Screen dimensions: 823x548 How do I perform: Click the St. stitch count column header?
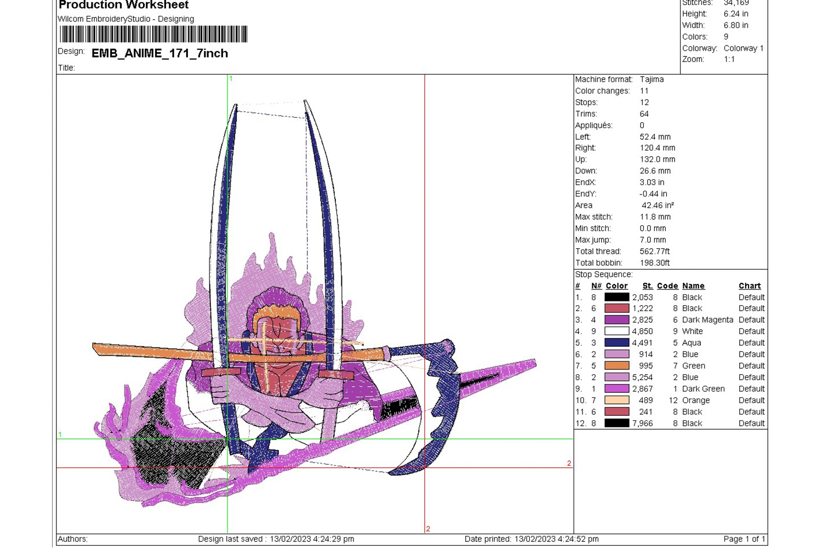pyautogui.click(x=647, y=286)
